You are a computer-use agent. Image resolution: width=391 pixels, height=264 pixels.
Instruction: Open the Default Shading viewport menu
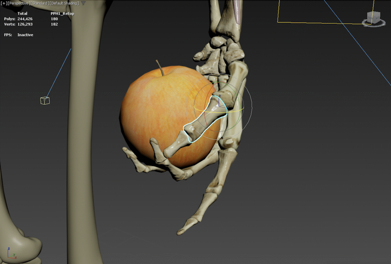coord(64,3)
